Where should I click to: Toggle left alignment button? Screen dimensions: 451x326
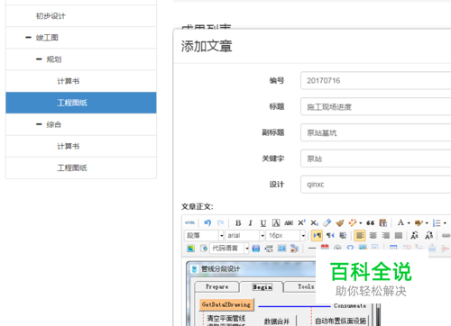point(360,236)
